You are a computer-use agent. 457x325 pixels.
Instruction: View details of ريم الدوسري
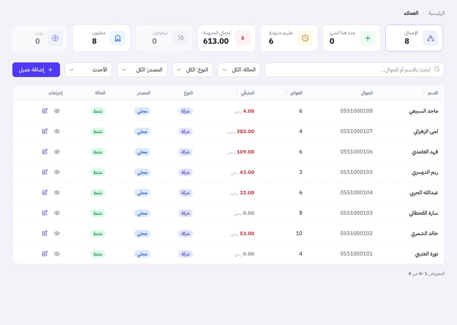pyautogui.click(x=57, y=172)
